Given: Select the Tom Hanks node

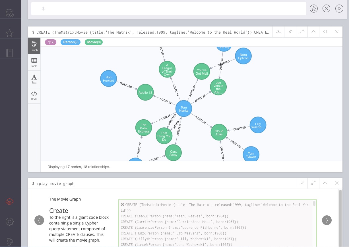Looking at the screenshot, I should click(184, 109).
